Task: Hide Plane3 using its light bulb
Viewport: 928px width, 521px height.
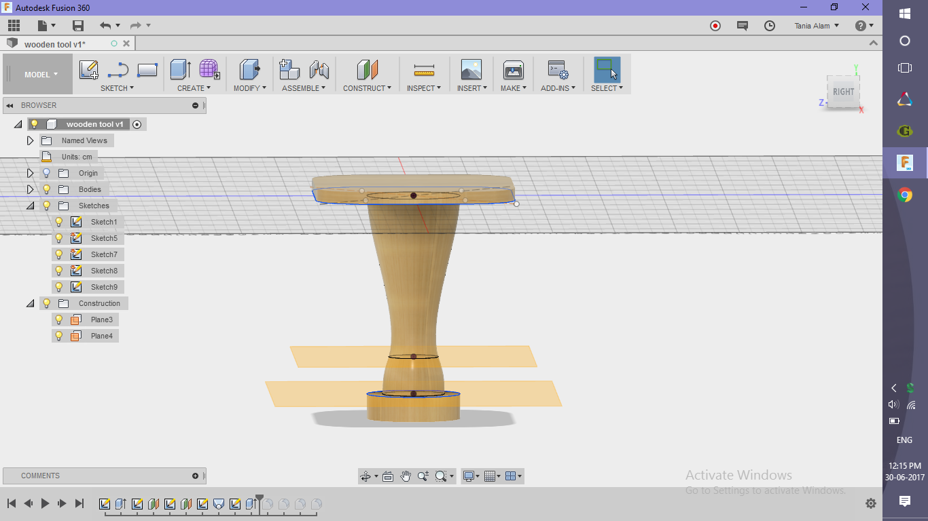Action: (x=59, y=320)
